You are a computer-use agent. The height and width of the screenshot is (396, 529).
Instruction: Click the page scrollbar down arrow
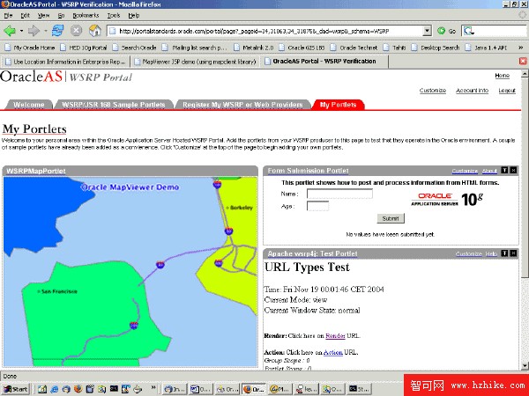pos(525,366)
